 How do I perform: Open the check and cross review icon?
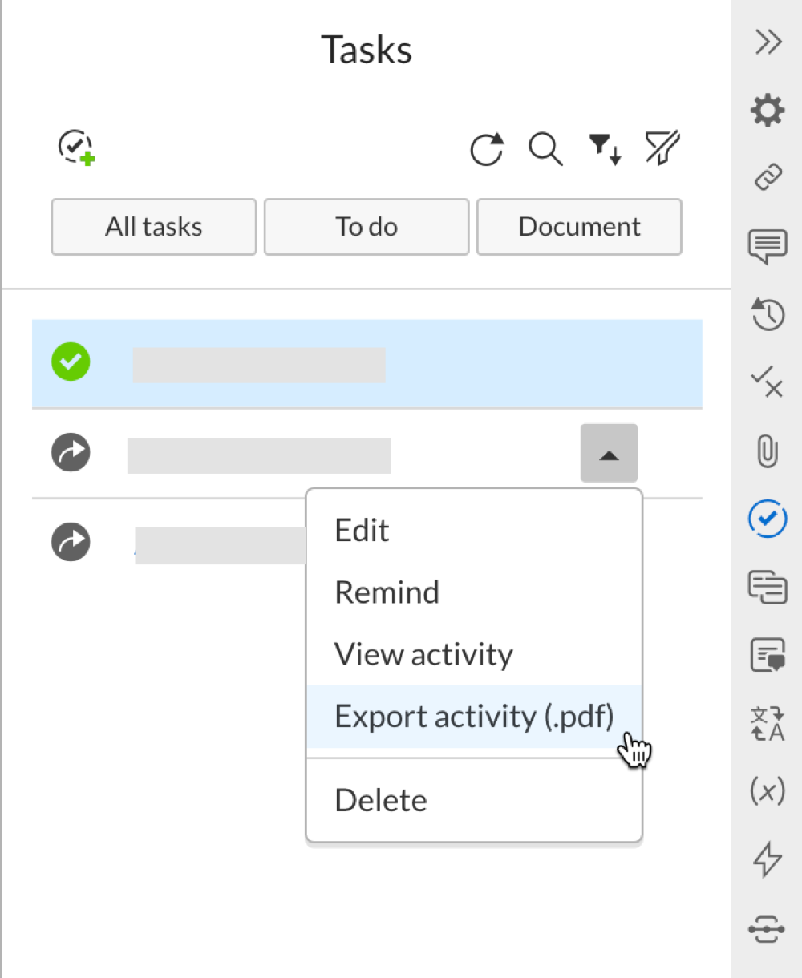click(x=767, y=382)
